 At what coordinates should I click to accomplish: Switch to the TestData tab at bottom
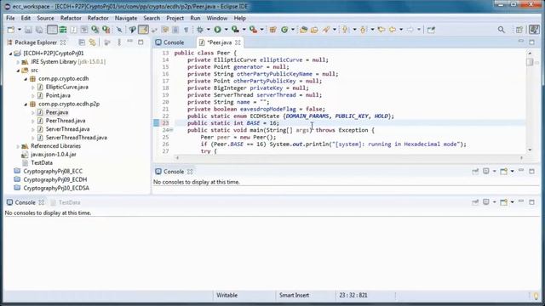66,202
